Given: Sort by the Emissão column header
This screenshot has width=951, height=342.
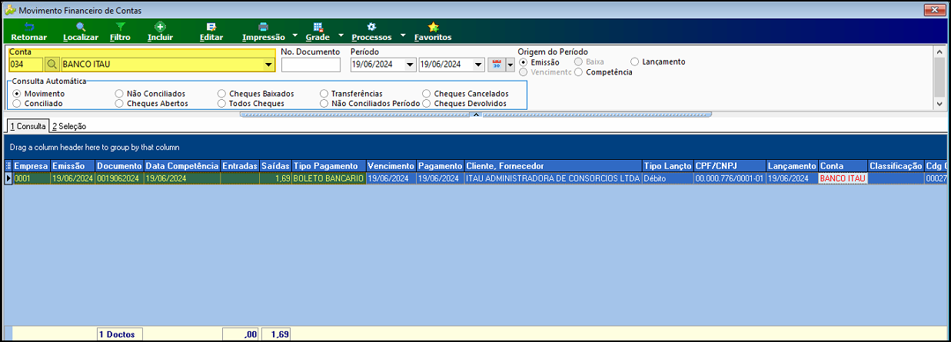Looking at the screenshot, I should coord(73,165).
